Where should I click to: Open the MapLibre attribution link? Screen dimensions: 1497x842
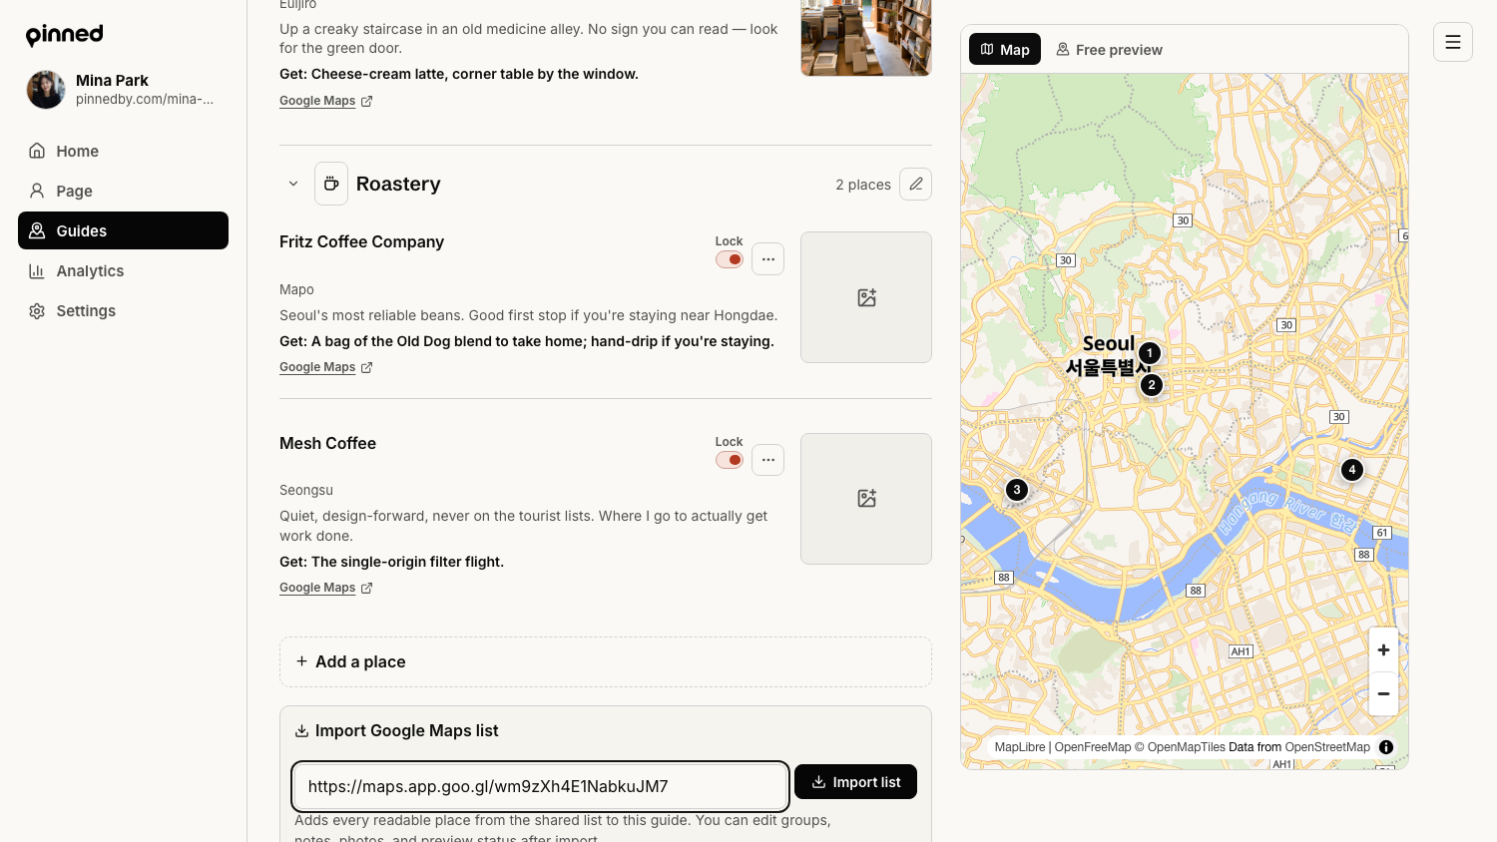click(1020, 747)
